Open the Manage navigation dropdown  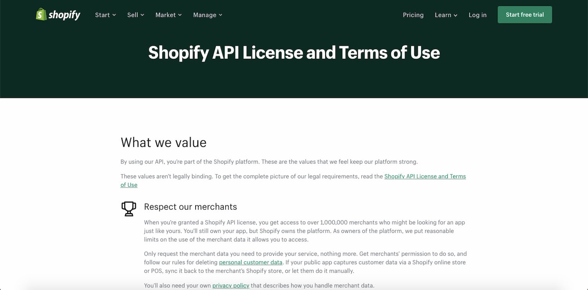[221, 15]
